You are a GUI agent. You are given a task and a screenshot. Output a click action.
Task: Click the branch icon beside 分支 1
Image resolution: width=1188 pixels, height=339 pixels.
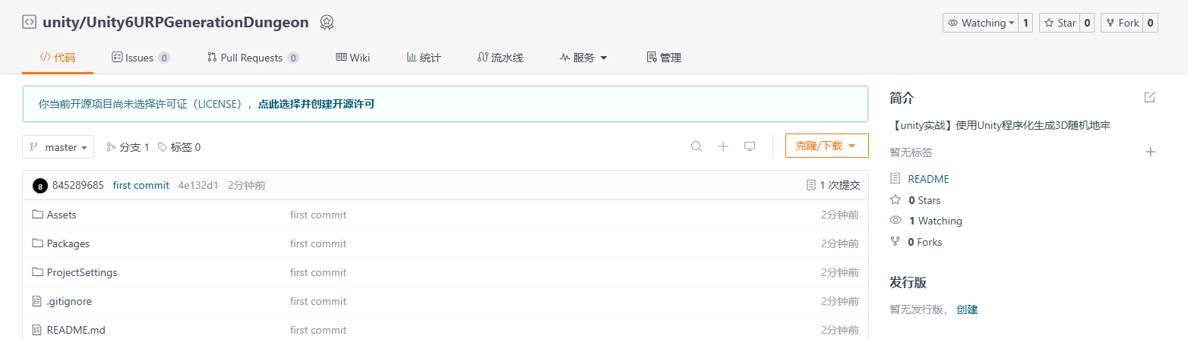pyautogui.click(x=111, y=147)
